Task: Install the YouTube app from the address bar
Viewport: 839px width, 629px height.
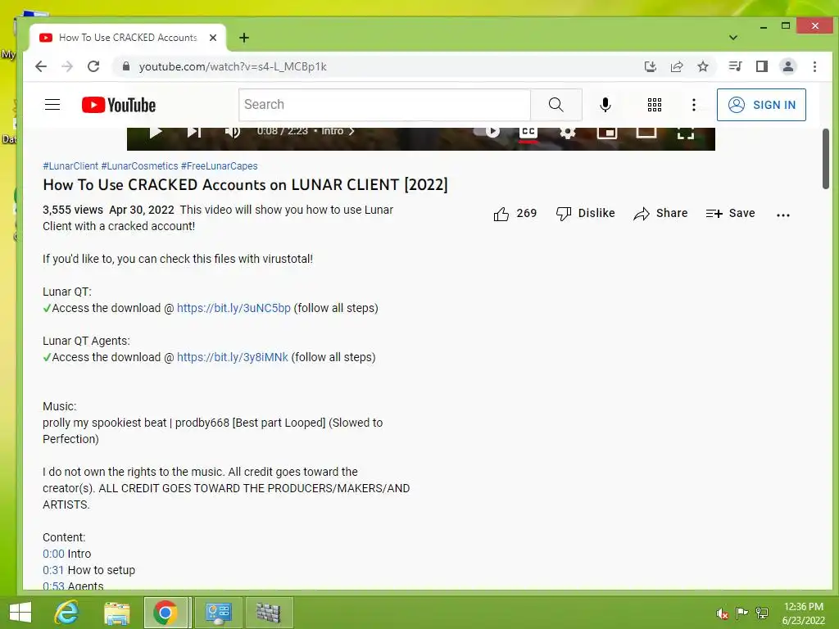Action: pyautogui.click(x=650, y=66)
